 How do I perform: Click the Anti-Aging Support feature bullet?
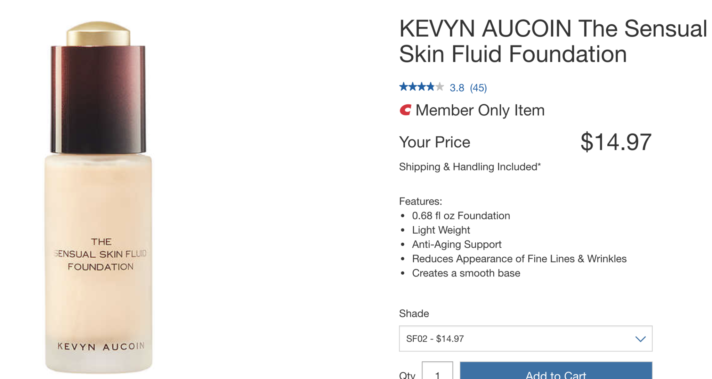coord(456,244)
